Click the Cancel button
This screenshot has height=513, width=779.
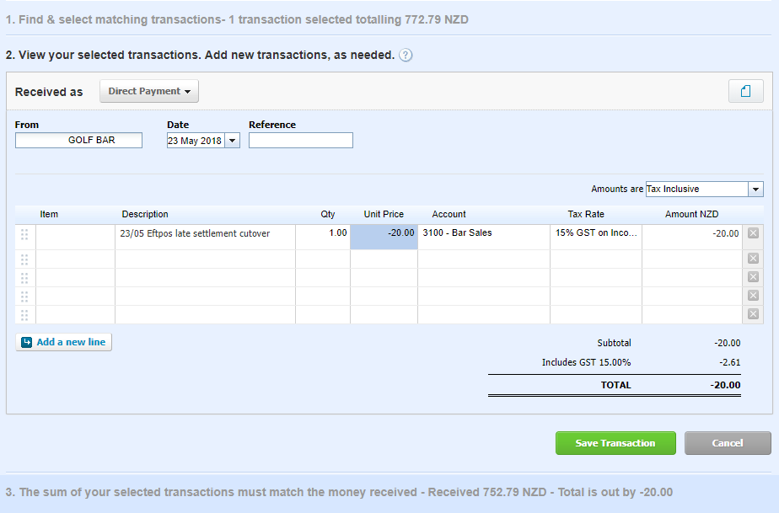[727, 443]
